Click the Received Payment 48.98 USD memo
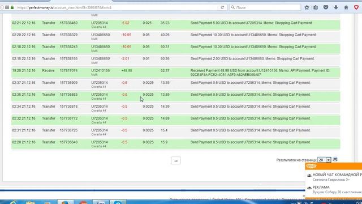Viewport: 362px width, 204px height. click(x=260, y=73)
